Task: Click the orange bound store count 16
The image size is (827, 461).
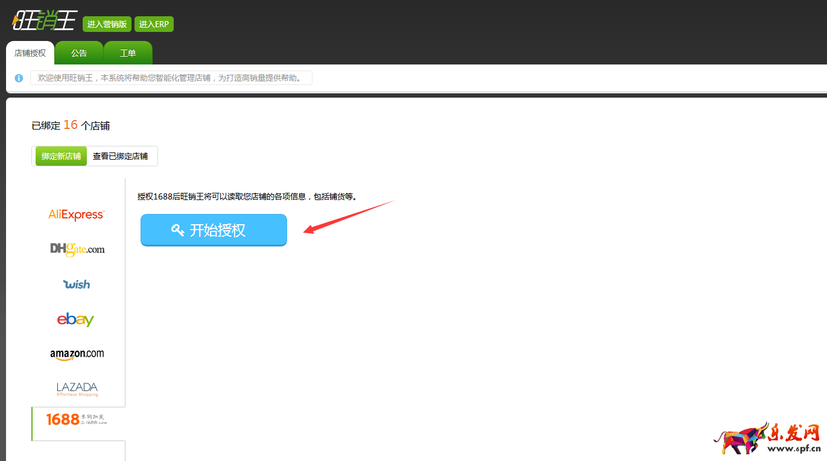Action: pyautogui.click(x=71, y=125)
